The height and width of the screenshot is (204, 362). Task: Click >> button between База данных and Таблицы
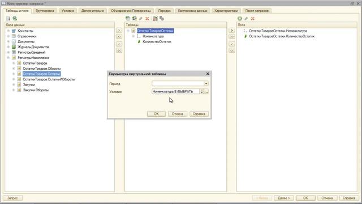119,36
